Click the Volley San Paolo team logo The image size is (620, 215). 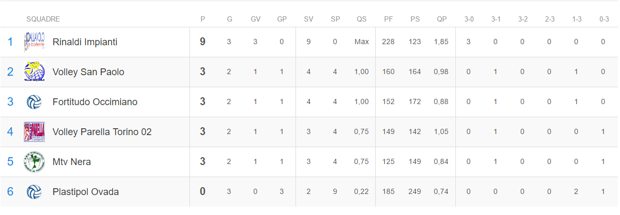tap(34, 72)
